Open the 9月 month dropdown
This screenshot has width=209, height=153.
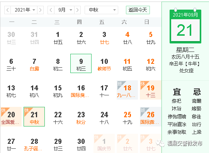64,10
